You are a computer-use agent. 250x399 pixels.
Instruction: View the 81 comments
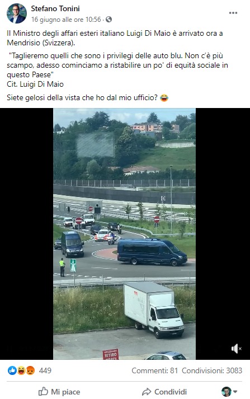(154, 370)
